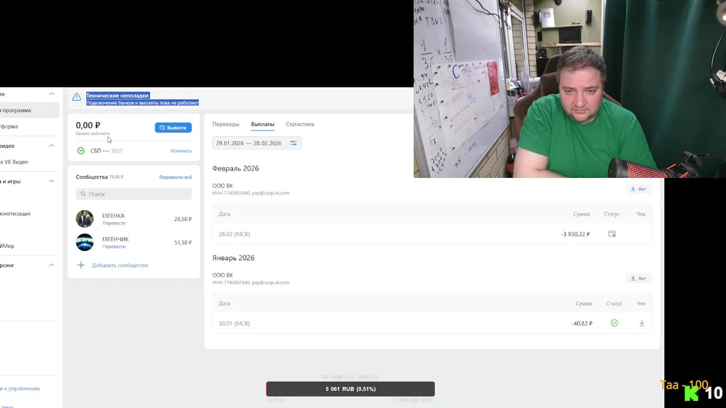This screenshot has width=726, height=408.
Task: Collapse the last sidebar section chevron above управлению
Action: coord(52,265)
